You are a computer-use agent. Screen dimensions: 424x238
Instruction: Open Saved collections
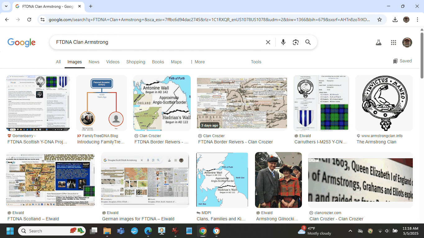click(402, 61)
